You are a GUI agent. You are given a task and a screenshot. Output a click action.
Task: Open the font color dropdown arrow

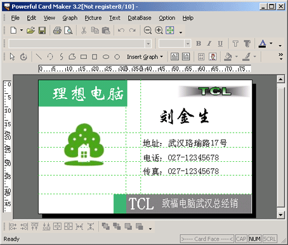[271, 43]
